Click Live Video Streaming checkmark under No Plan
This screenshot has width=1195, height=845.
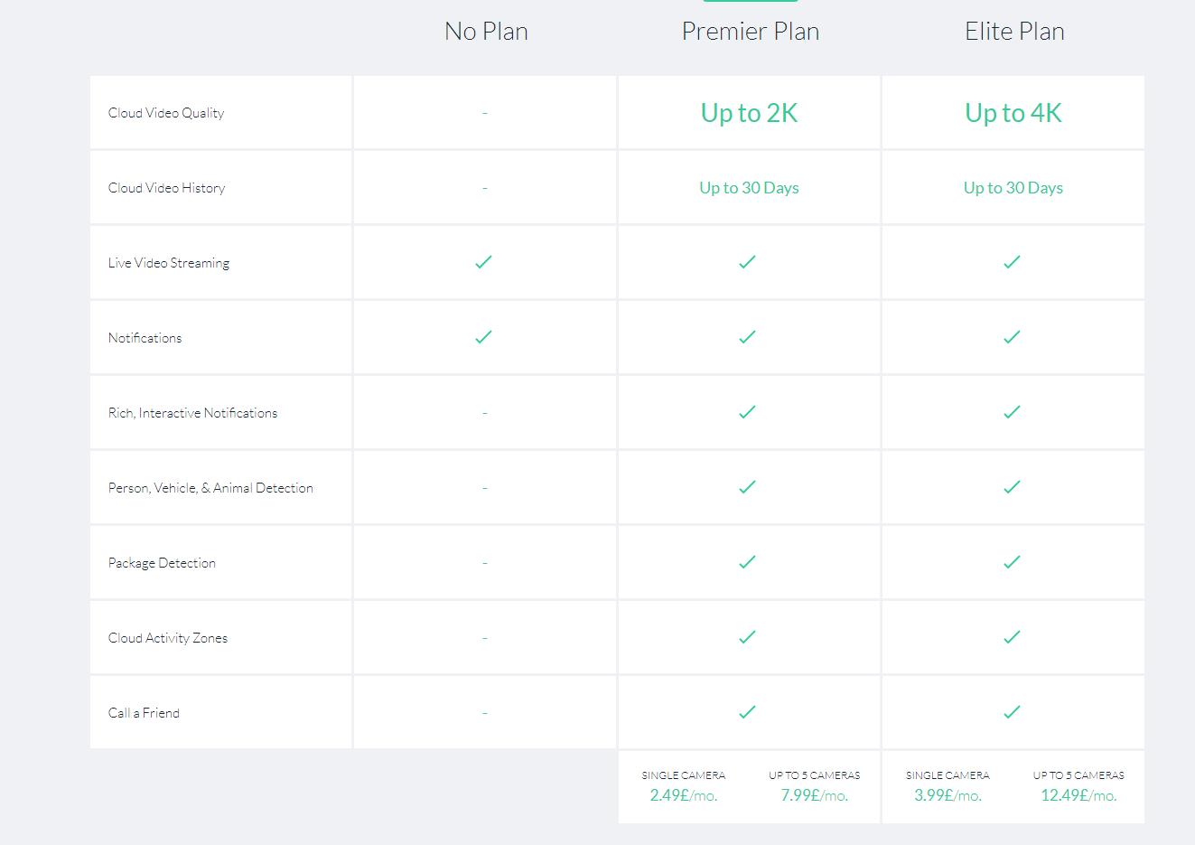click(483, 262)
